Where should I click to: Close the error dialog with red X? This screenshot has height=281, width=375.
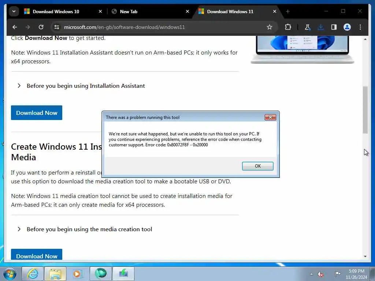click(270, 117)
